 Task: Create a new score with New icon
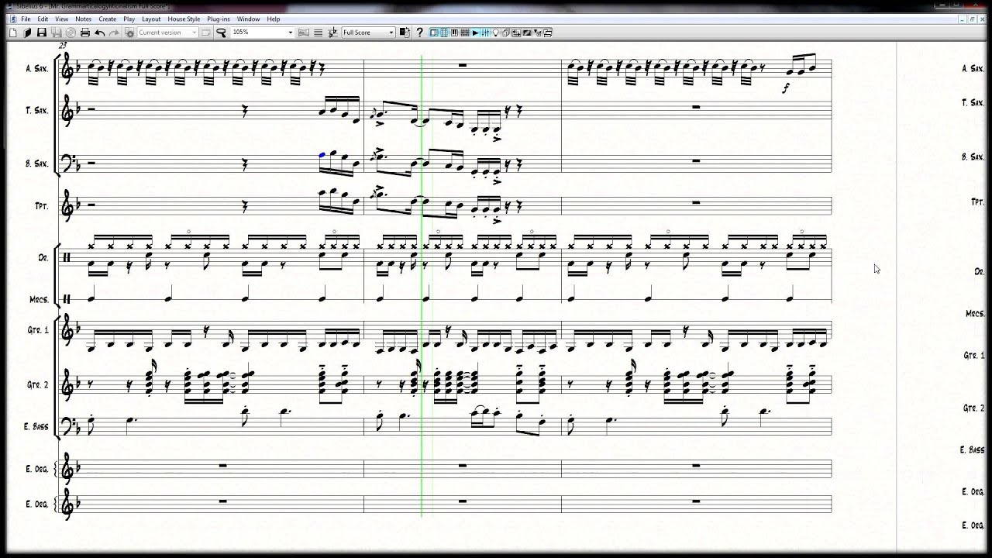pos(13,33)
